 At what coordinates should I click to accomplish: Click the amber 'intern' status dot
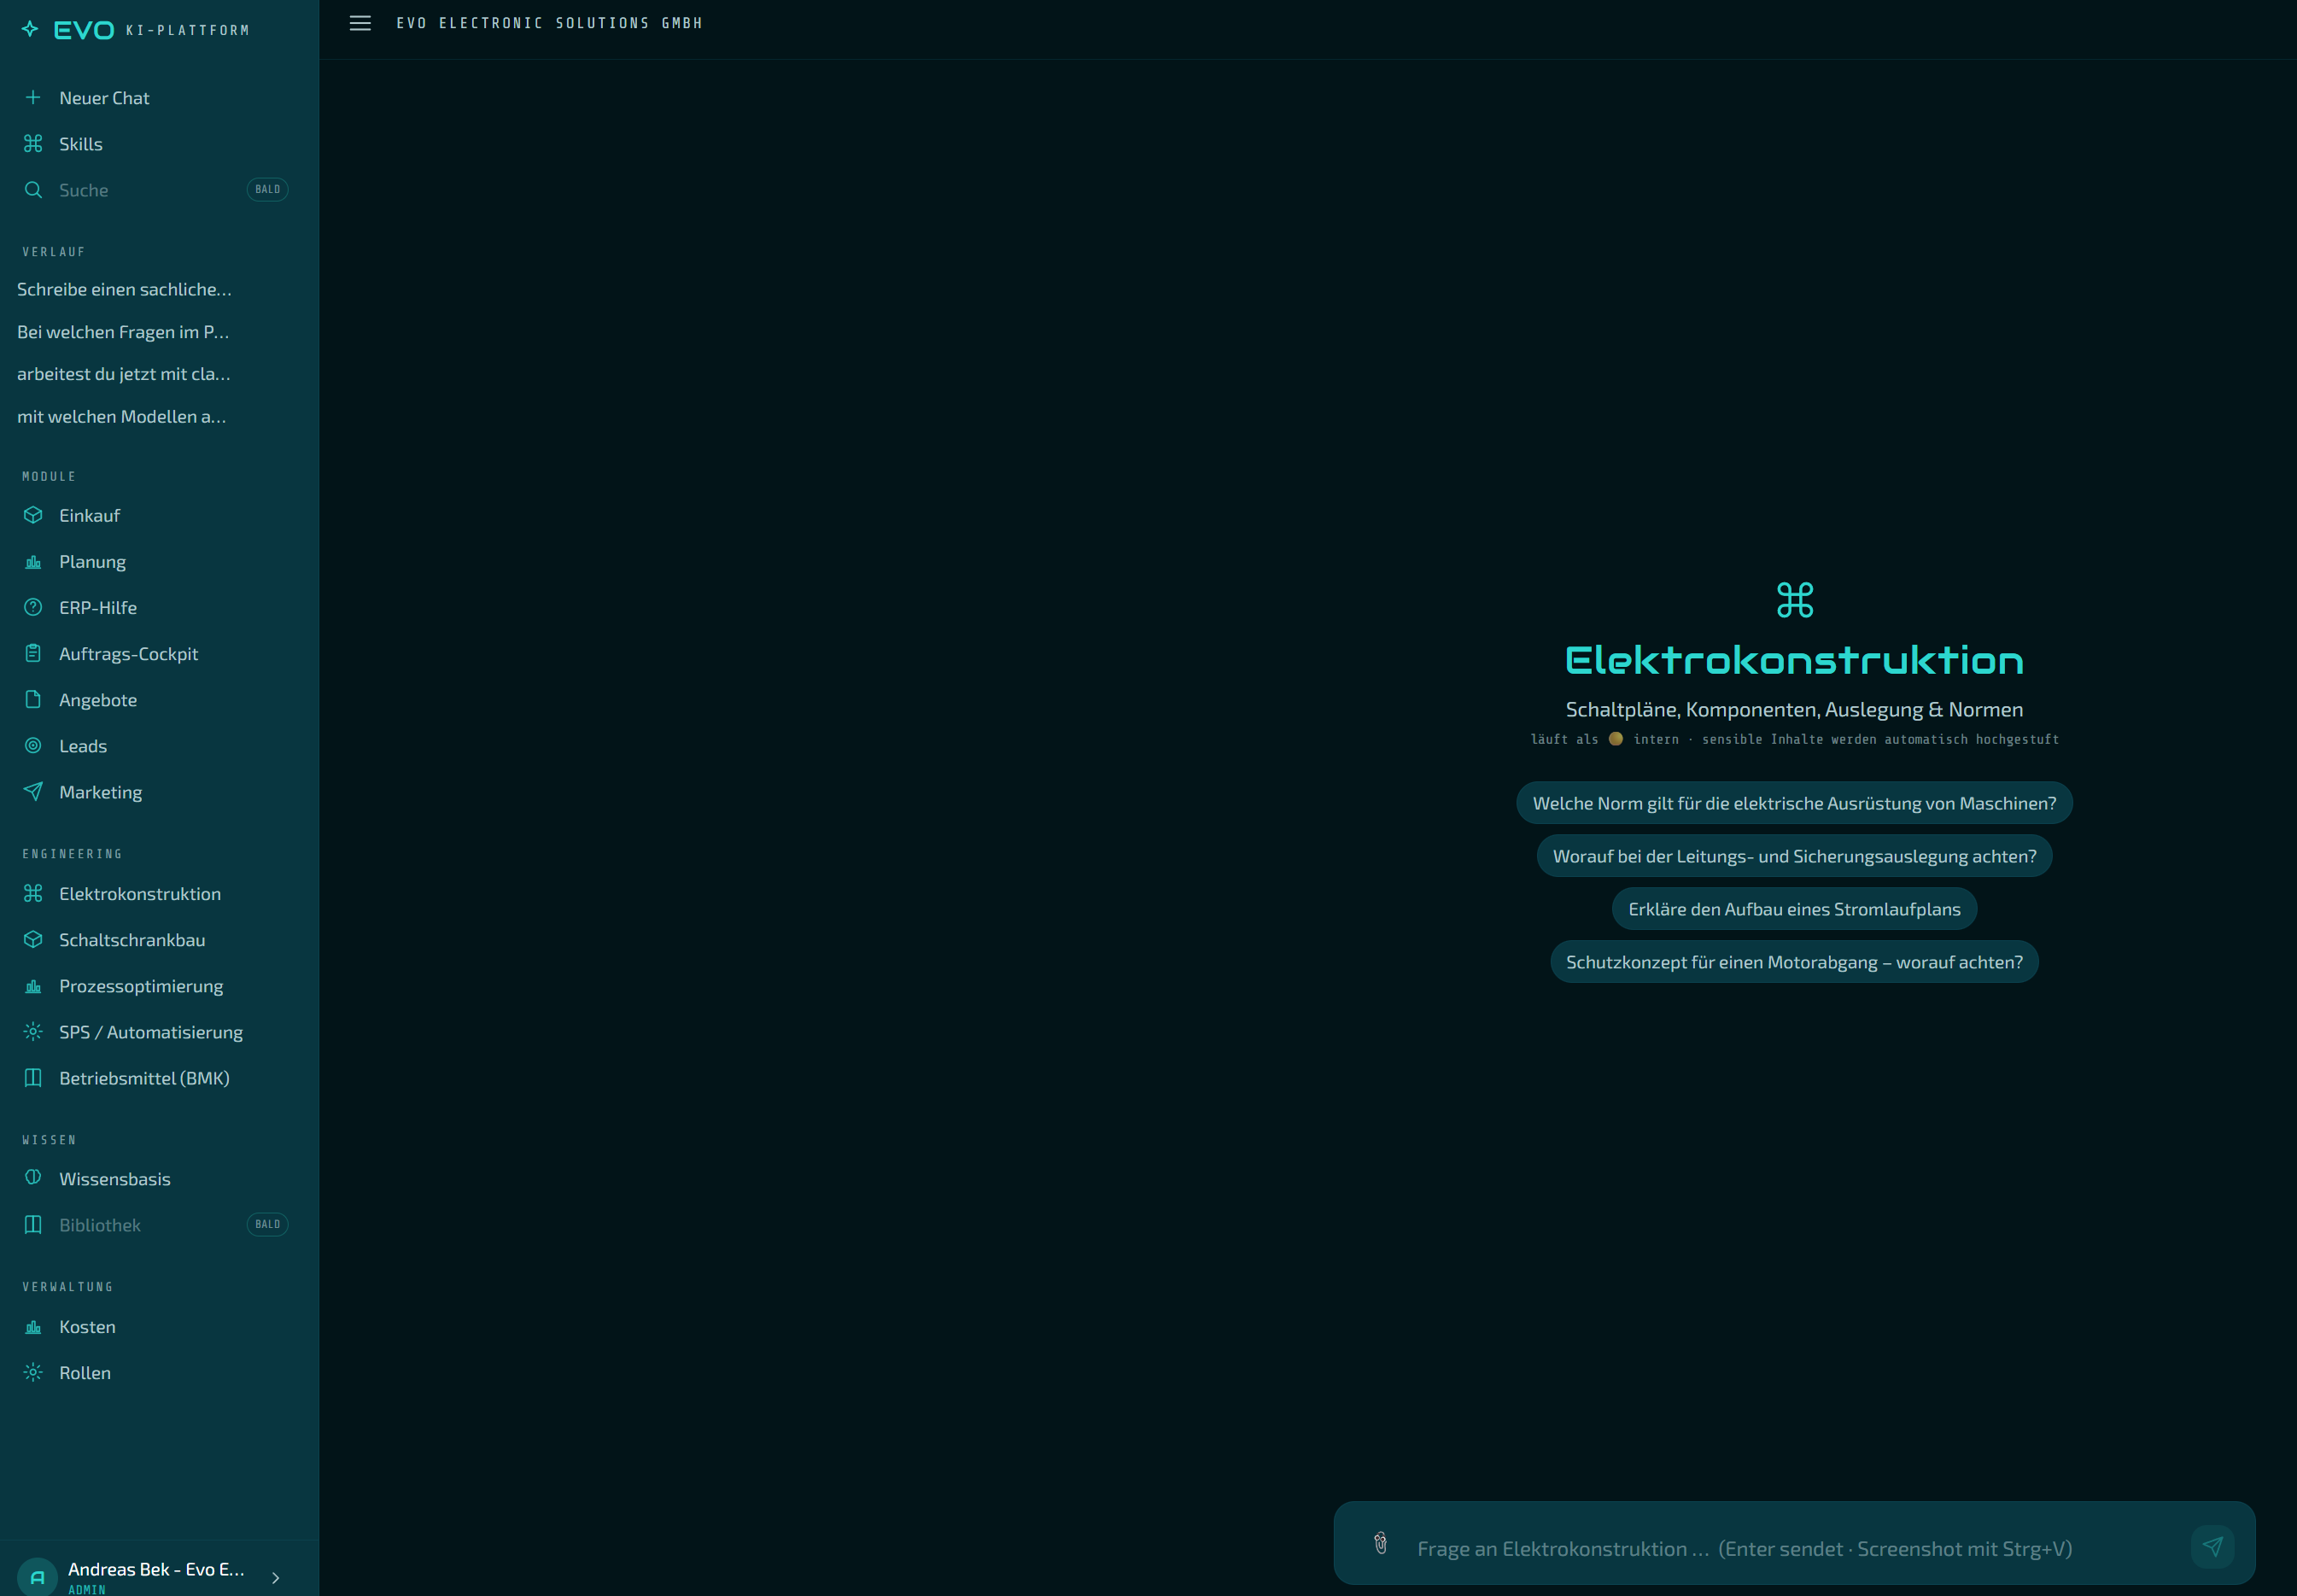point(1616,739)
